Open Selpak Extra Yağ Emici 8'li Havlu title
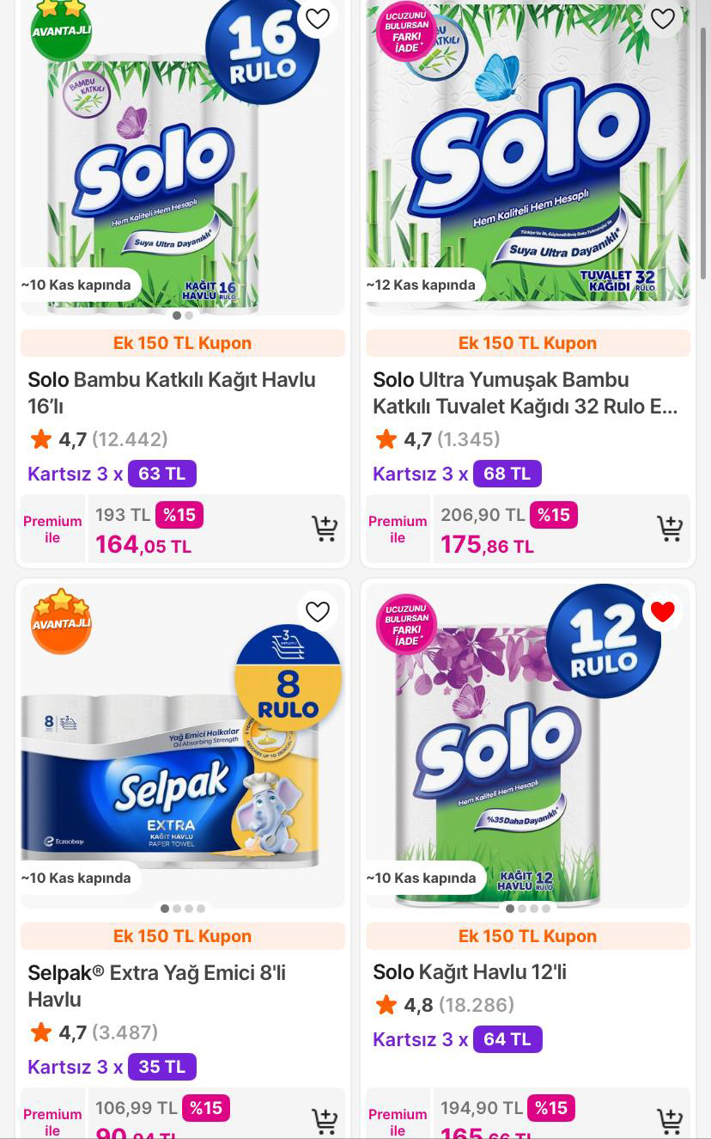 coord(157,985)
